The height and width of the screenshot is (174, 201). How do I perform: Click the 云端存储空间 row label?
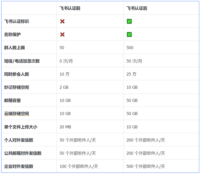[16, 114]
